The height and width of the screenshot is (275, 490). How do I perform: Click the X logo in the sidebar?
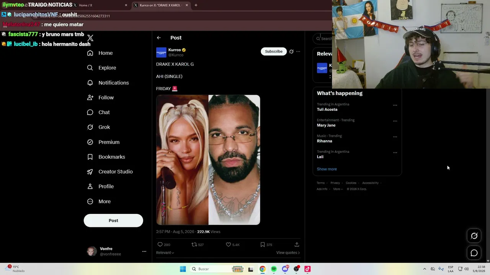[90, 38]
